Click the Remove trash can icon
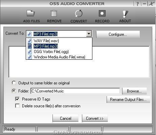 (54, 13)
